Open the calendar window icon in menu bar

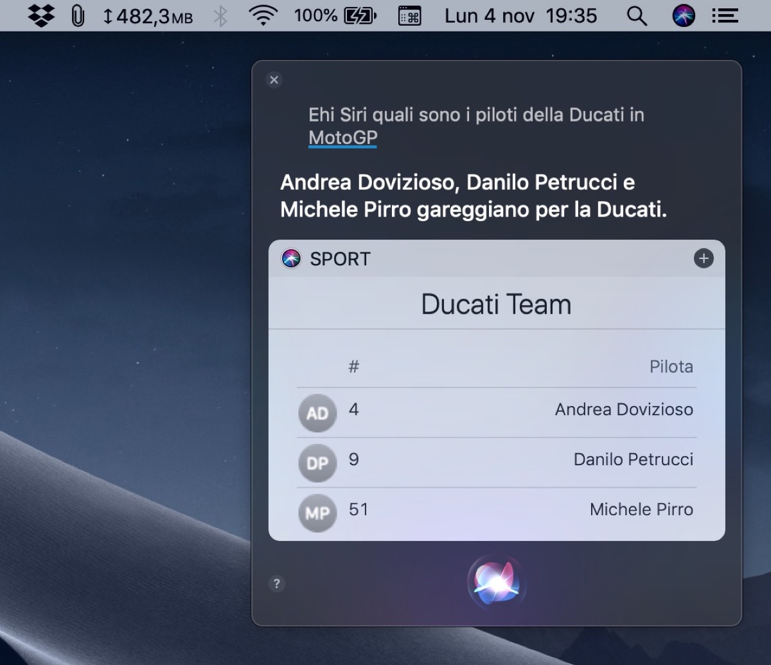pos(409,15)
